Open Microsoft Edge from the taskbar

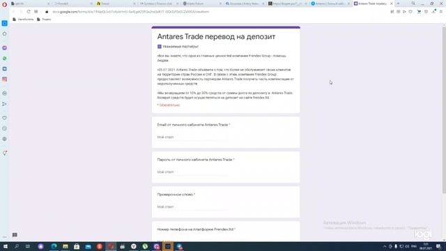(54, 246)
